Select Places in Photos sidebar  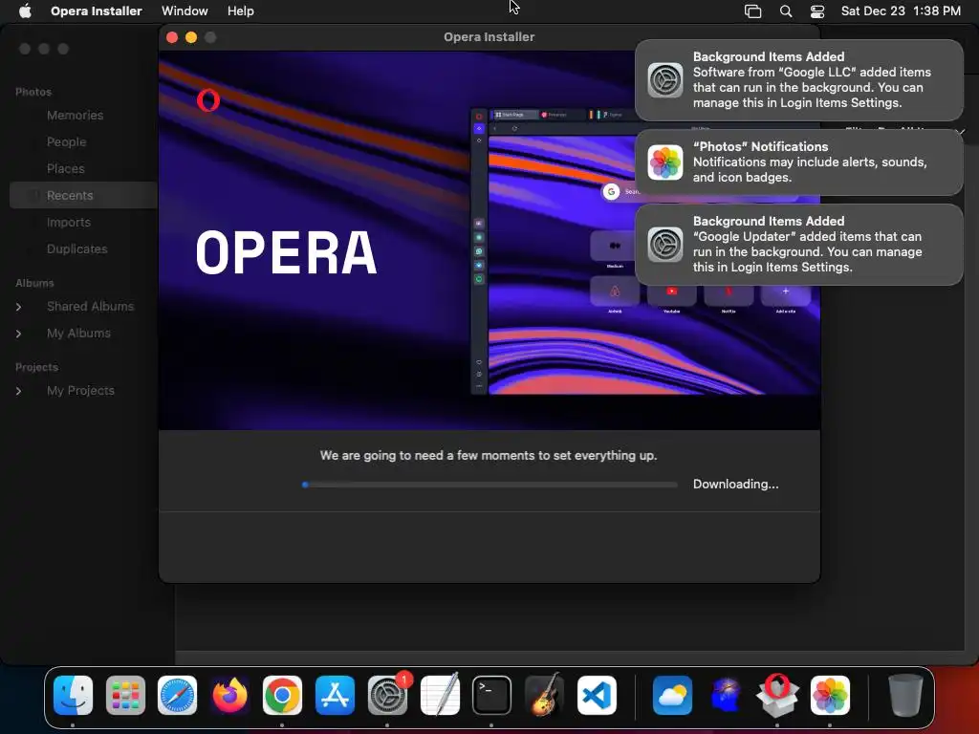[66, 169]
